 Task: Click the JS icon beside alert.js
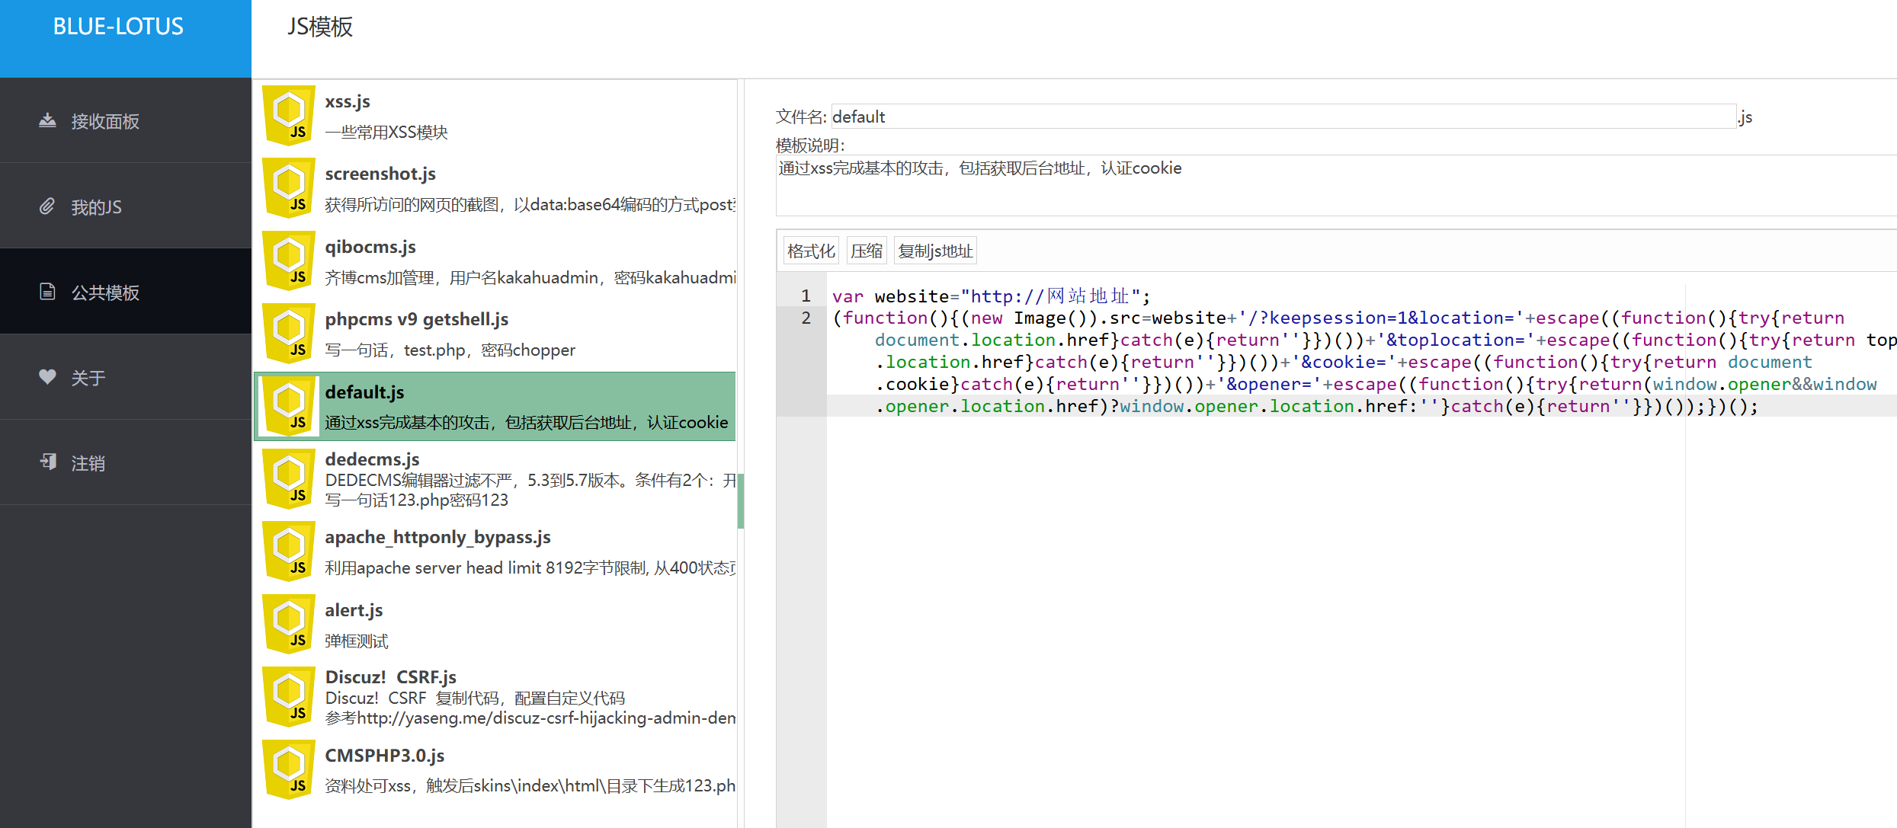coord(289,625)
